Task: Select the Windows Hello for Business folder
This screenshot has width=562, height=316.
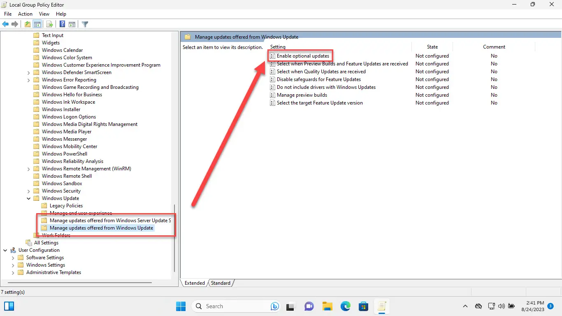Action: [72, 95]
